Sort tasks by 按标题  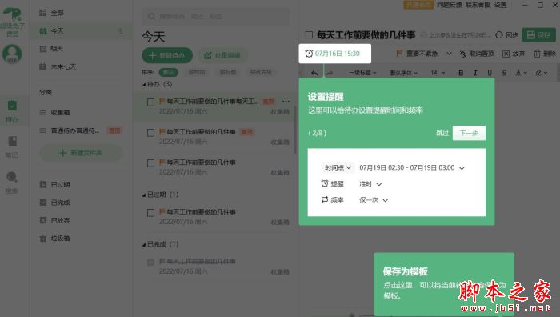(228, 72)
